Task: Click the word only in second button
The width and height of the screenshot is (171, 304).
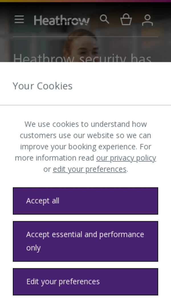Action: (x=33, y=248)
